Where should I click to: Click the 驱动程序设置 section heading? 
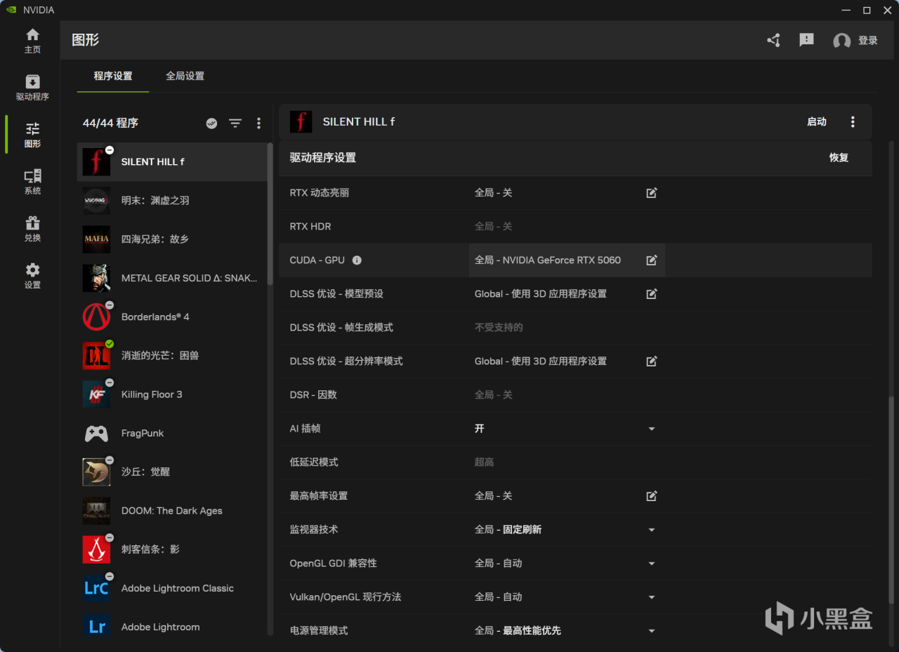click(323, 158)
